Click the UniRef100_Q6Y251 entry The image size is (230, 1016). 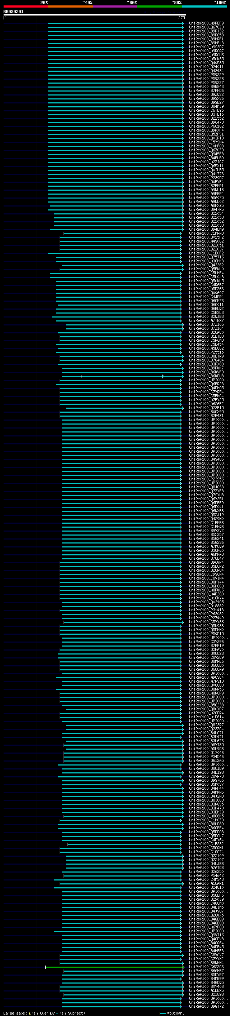[x=206, y=498]
